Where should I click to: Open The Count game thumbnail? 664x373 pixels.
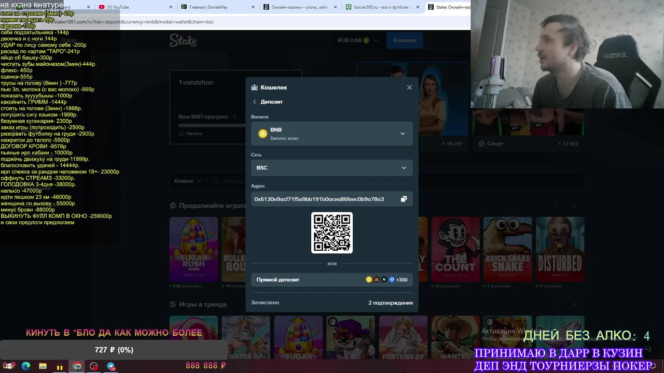(x=455, y=249)
